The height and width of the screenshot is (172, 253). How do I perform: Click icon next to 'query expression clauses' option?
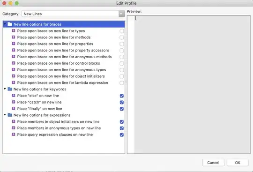(x=14, y=135)
